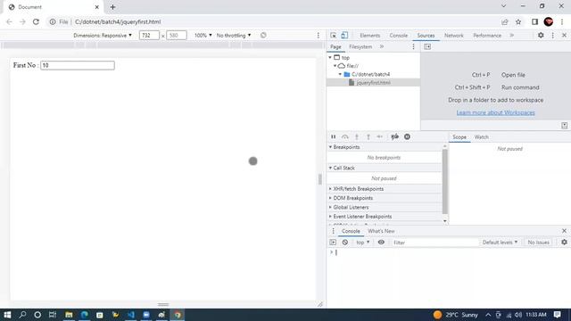Image resolution: width=571 pixels, height=321 pixels.
Task: Show more DevTools tabs chevron
Action: [x=511, y=36]
